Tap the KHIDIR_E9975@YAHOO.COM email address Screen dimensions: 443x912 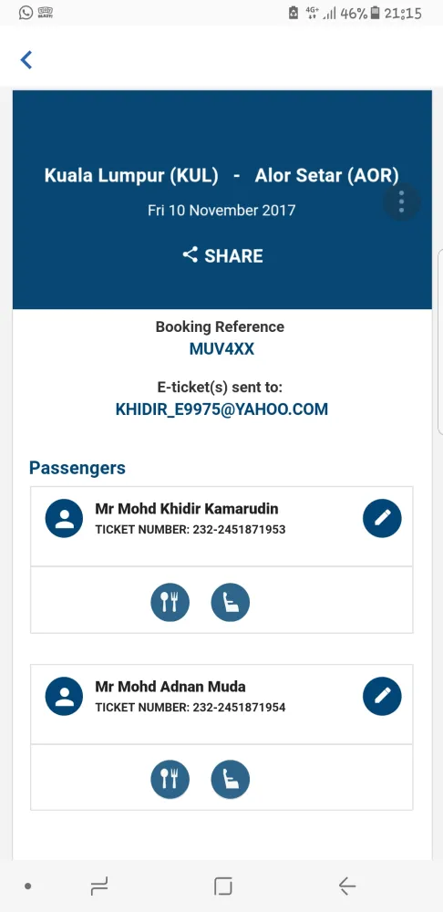[221, 409]
